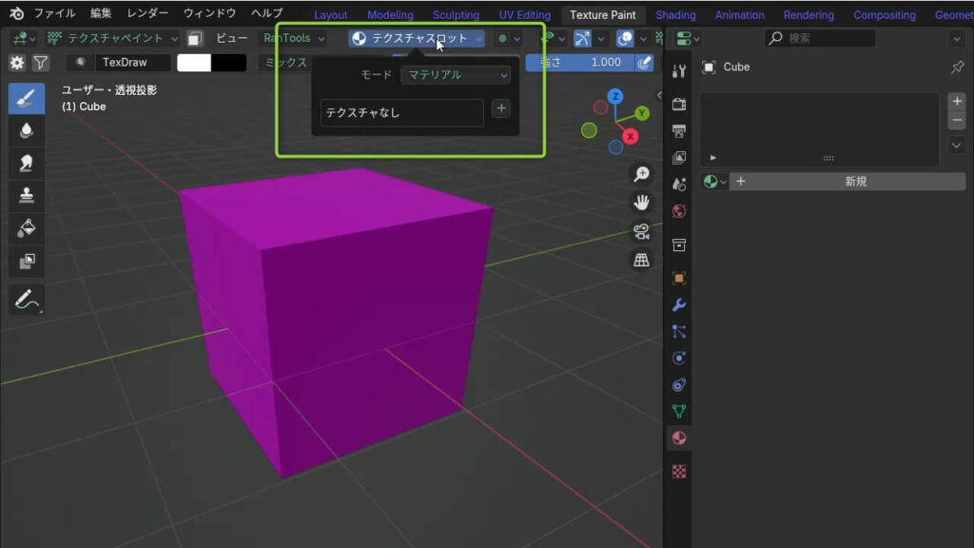974x548 pixels.
Task: Switch orthographic perspective grid icon
Action: [641, 260]
